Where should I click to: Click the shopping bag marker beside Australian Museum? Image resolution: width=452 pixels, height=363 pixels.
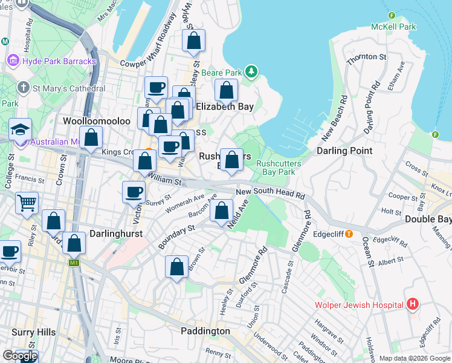coord(91,137)
